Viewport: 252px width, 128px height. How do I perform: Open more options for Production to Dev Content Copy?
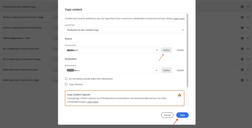click(x=248, y=7)
